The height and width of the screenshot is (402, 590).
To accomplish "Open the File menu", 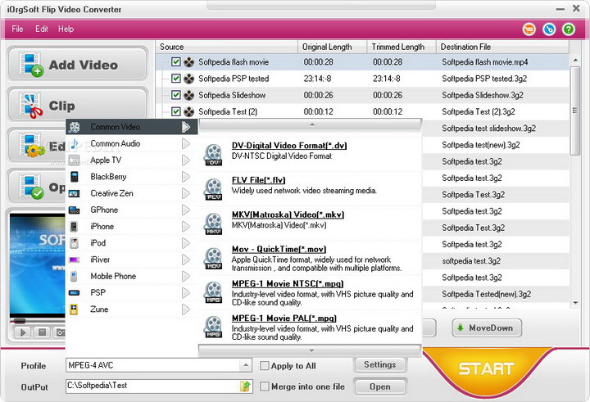I will [x=17, y=29].
